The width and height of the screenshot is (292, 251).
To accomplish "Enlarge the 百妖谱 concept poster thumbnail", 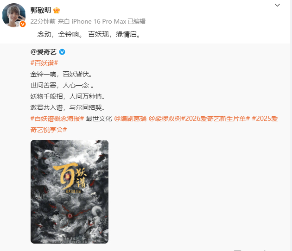I will click(x=70, y=192).
